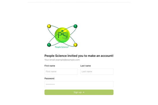The image size is (158, 105).
Task: Click the 'Sign up' text label on button
Action: point(77,92)
